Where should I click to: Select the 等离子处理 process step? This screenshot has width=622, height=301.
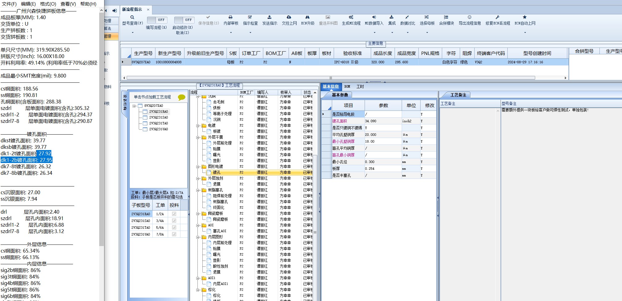pyautogui.click(x=222, y=114)
